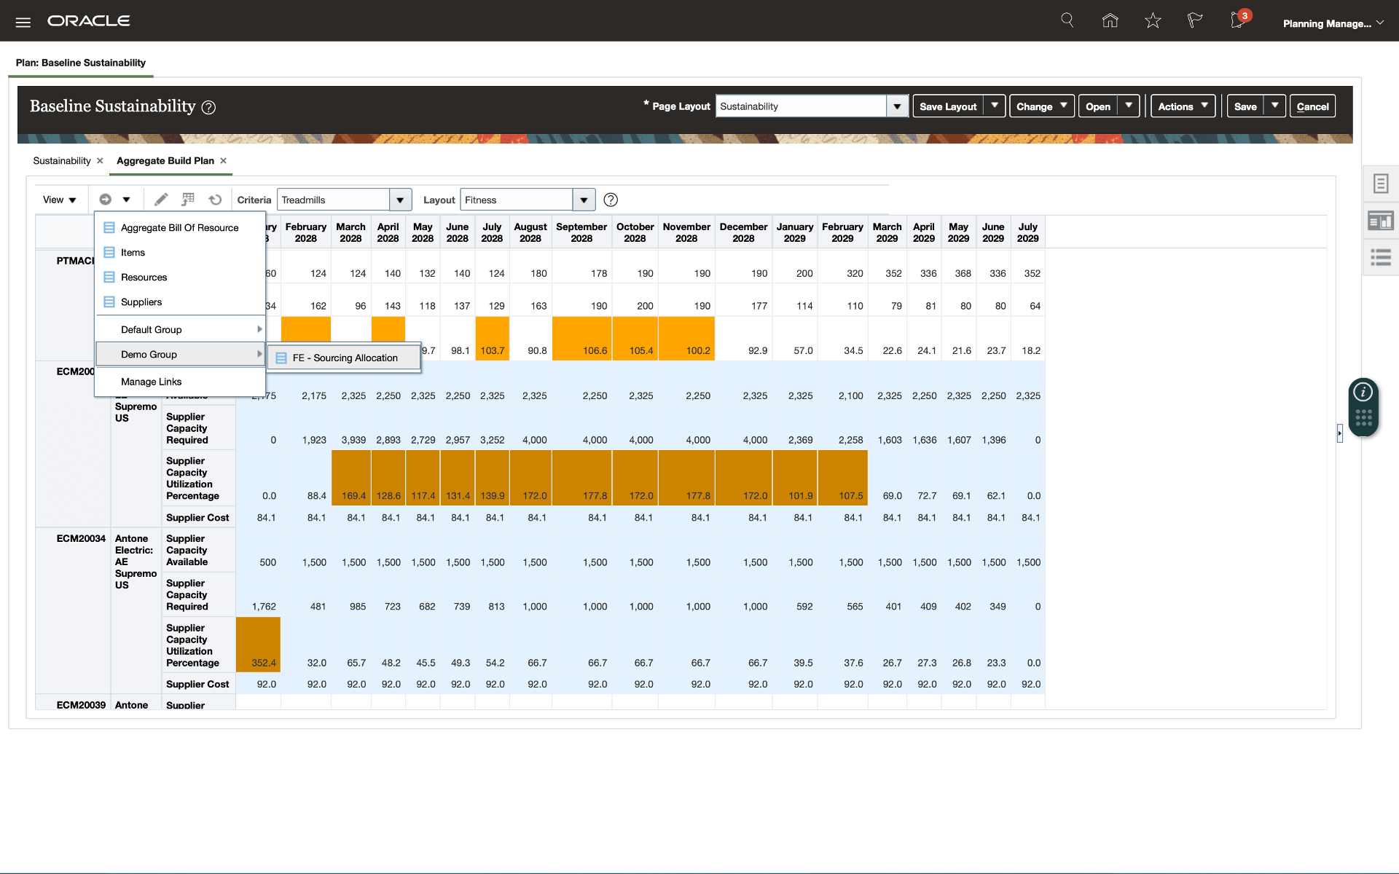Viewport: 1399px width, 874px height.
Task: Open Baseline Sustainability help icon
Action: pyautogui.click(x=208, y=108)
